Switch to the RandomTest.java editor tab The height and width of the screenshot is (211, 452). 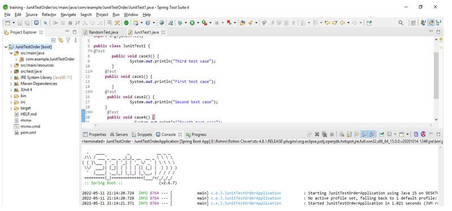103,32
